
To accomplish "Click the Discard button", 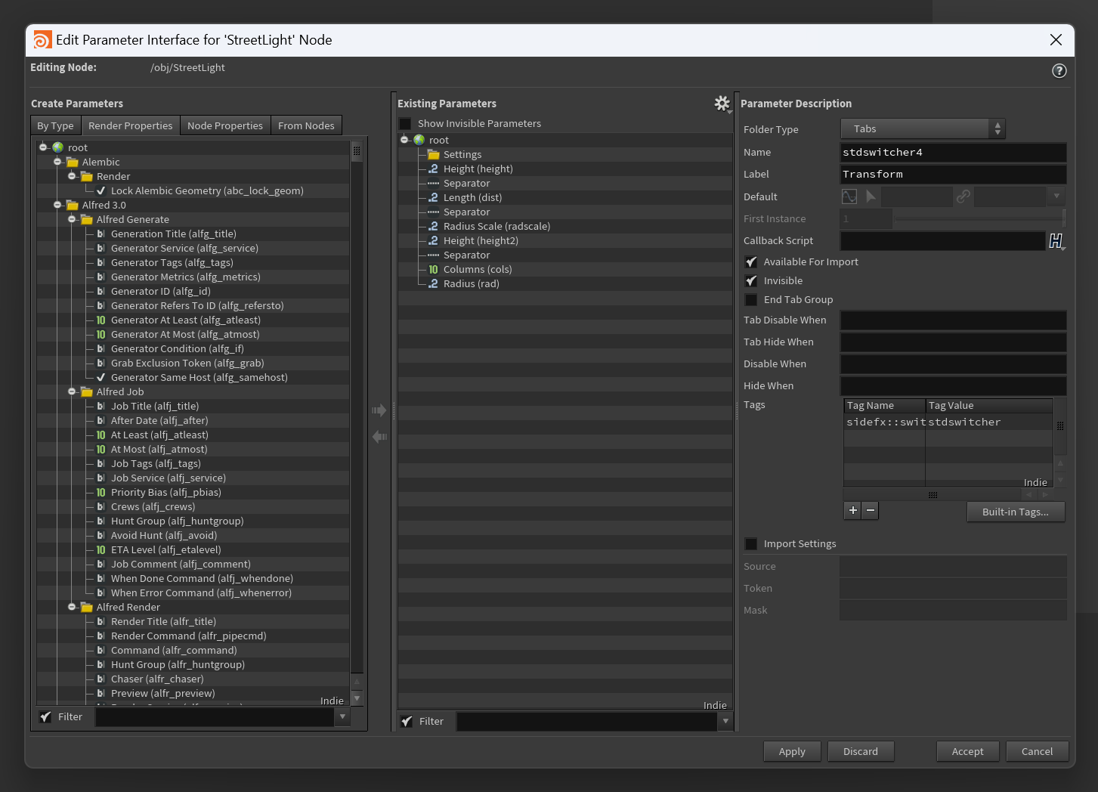I will [861, 751].
